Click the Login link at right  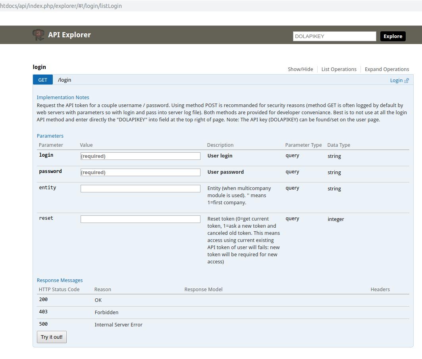pos(396,81)
